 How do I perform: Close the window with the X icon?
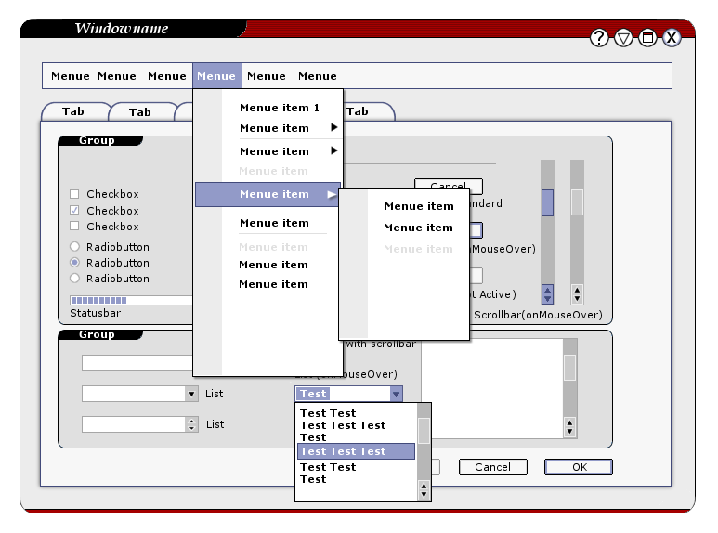pyautogui.click(x=672, y=38)
